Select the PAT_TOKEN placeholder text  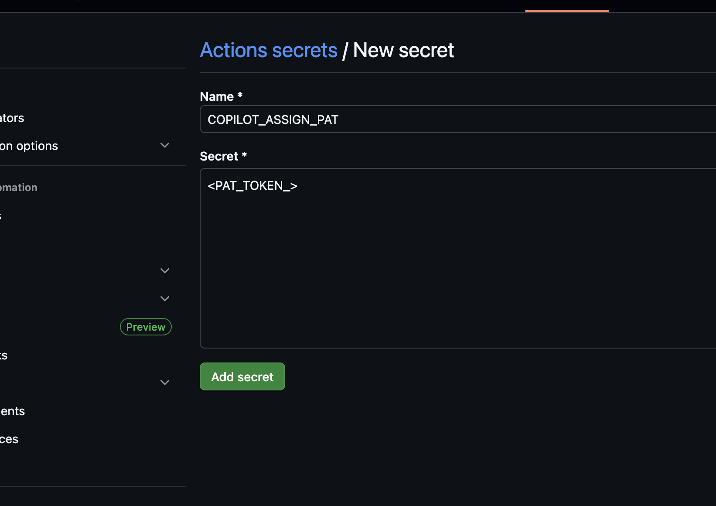(252, 185)
